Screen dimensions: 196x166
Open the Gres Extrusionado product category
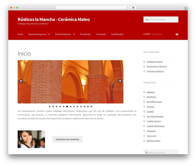pyautogui.click(x=155, y=117)
